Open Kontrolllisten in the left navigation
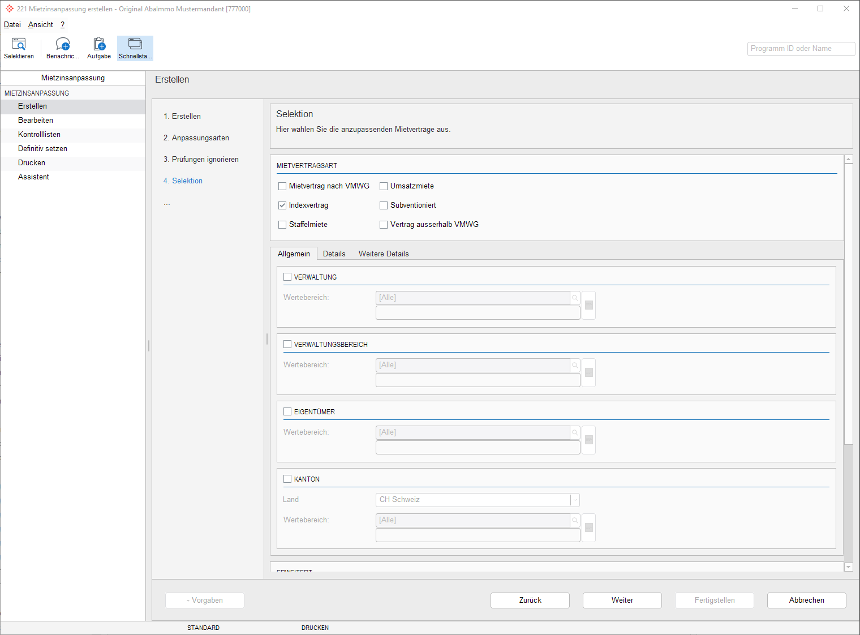 coord(73,135)
